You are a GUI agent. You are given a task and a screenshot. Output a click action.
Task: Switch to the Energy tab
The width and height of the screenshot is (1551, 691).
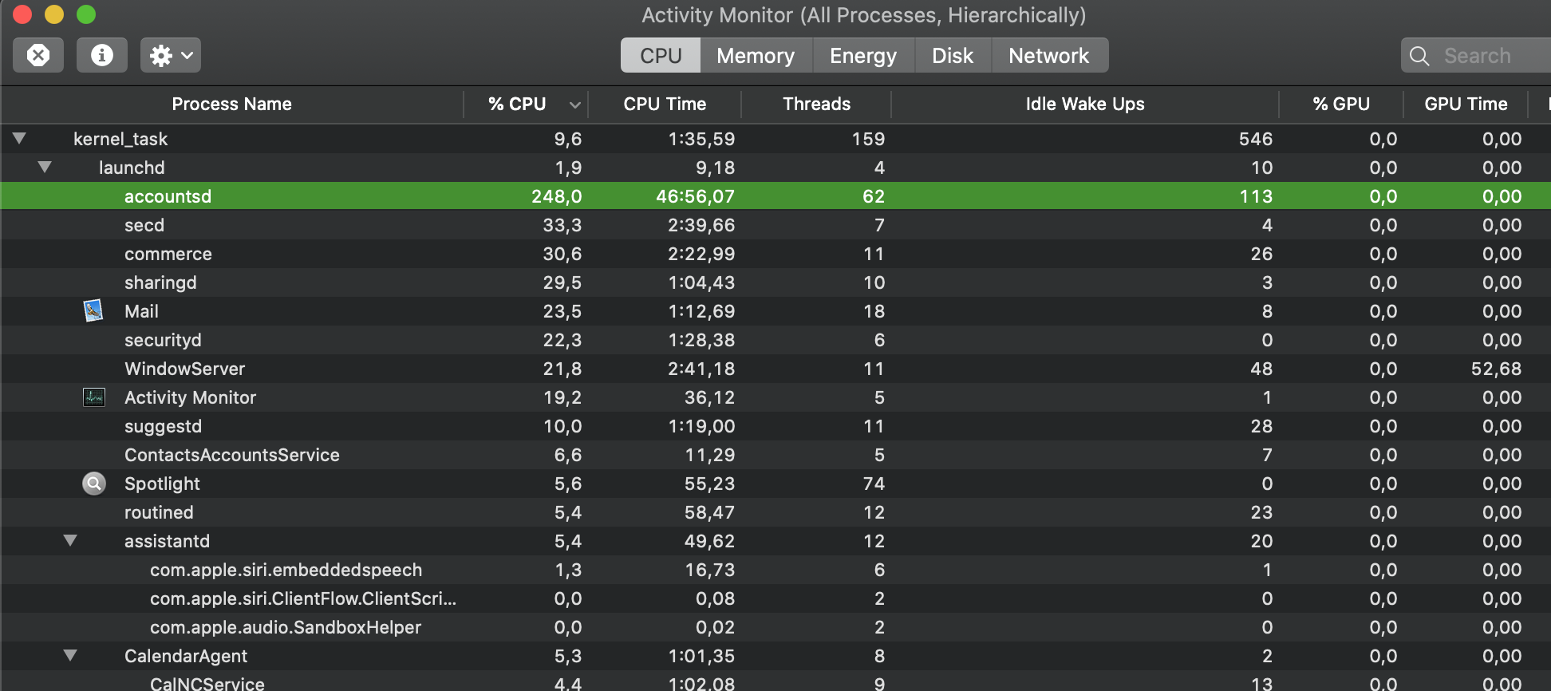863,55
